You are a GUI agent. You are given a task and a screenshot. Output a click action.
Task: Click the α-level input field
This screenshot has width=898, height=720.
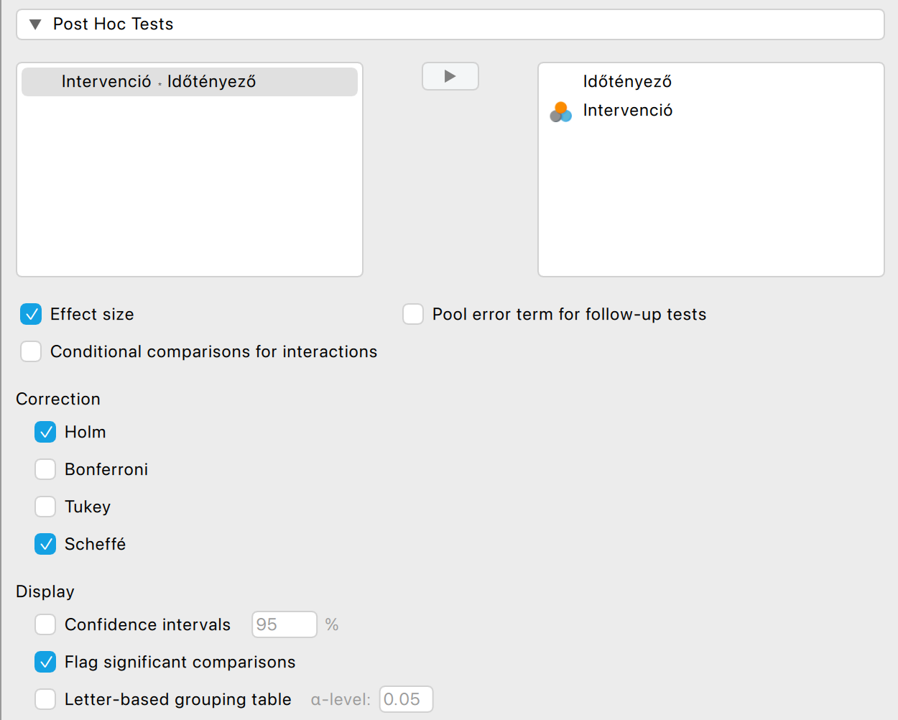click(406, 699)
